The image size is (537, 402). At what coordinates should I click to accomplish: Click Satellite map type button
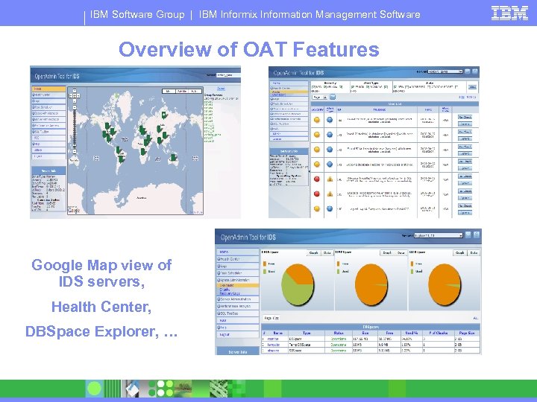(x=181, y=92)
